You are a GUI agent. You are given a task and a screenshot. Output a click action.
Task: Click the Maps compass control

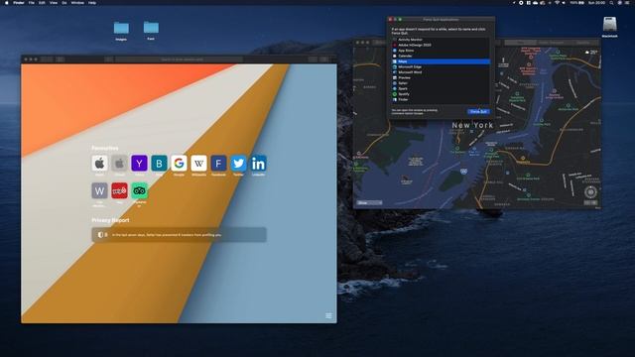coord(590,191)
